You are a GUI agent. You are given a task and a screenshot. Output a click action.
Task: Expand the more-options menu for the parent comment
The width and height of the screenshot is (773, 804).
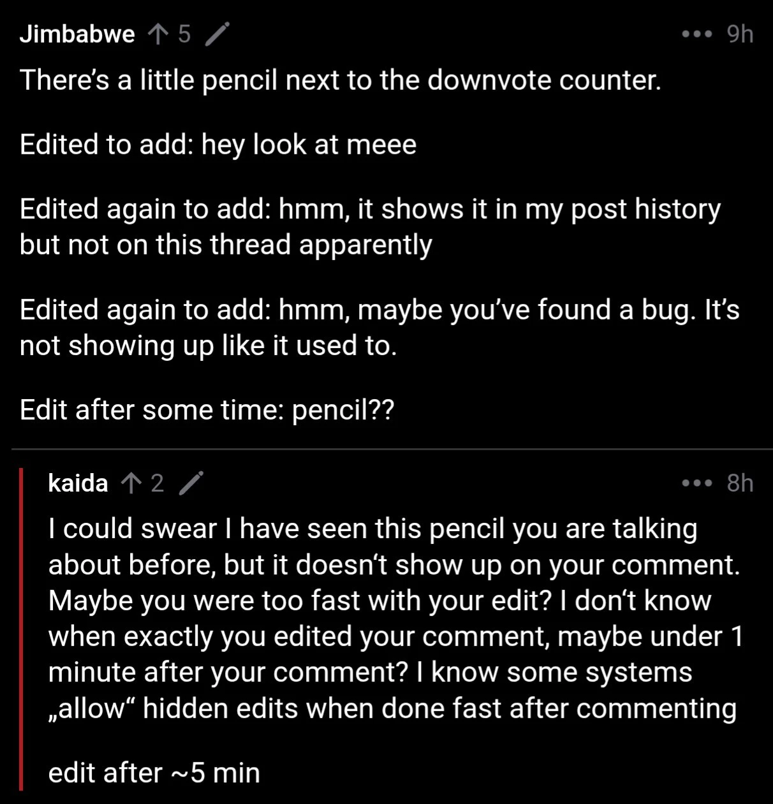pos(696,33)
